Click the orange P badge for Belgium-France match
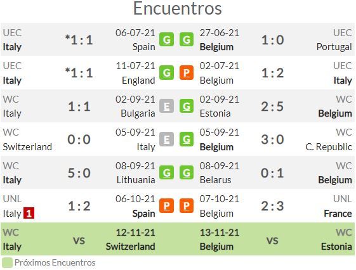 (x=187, y=205)
